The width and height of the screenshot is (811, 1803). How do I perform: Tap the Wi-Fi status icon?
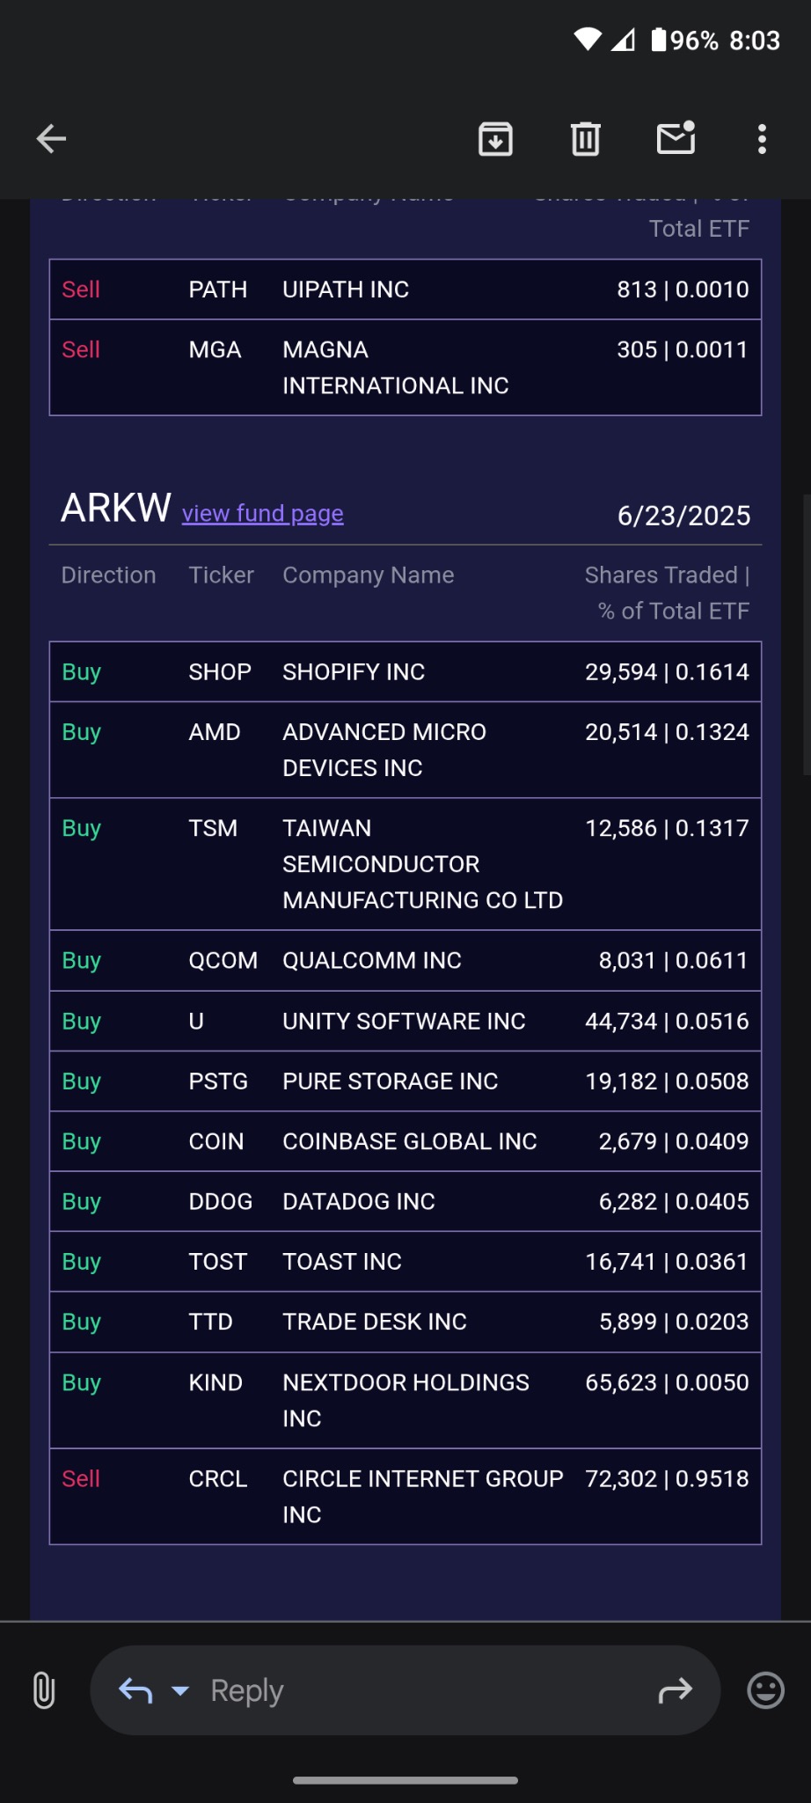588,40
